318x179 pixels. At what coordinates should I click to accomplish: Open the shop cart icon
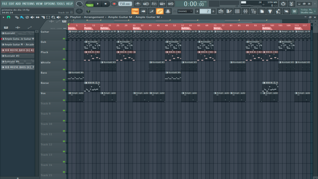coord(294,11)
